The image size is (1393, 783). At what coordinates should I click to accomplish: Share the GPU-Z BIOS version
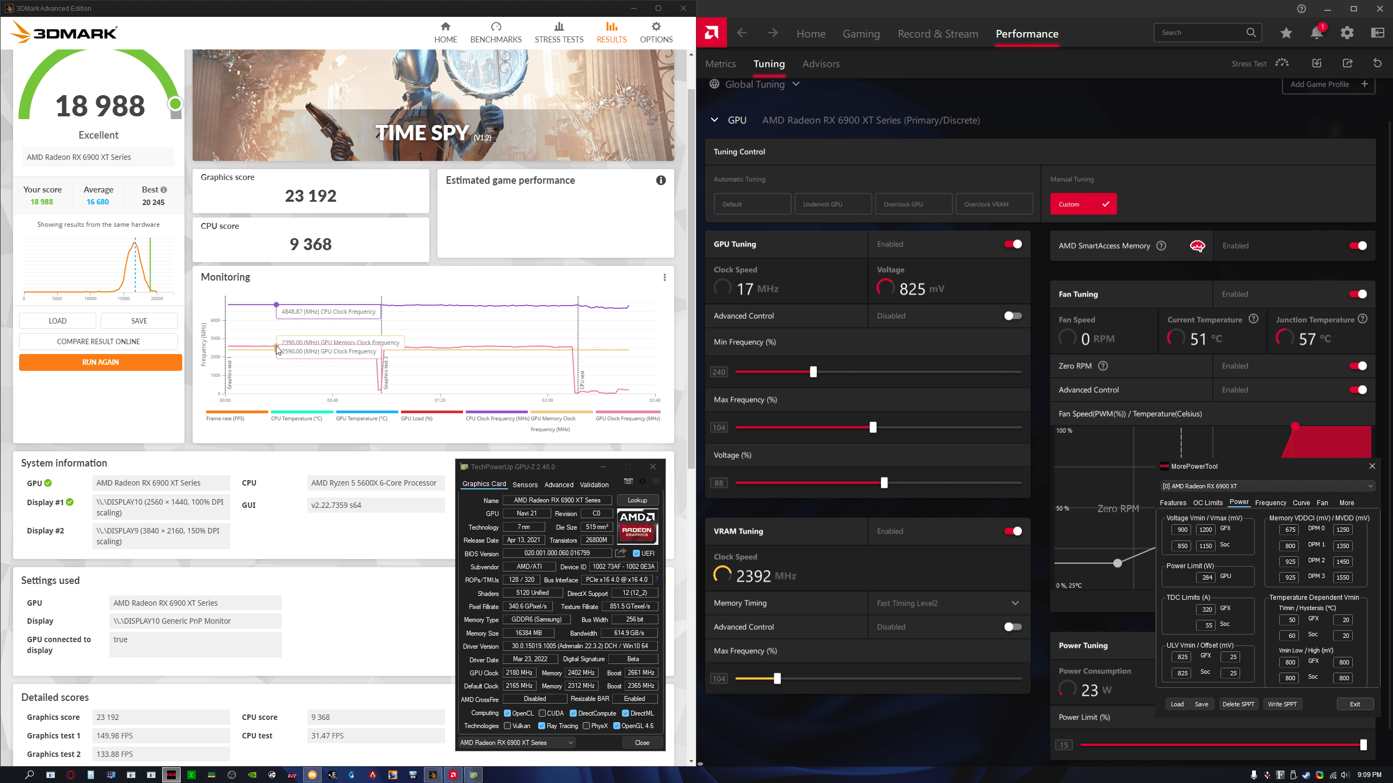pos(620,553)
